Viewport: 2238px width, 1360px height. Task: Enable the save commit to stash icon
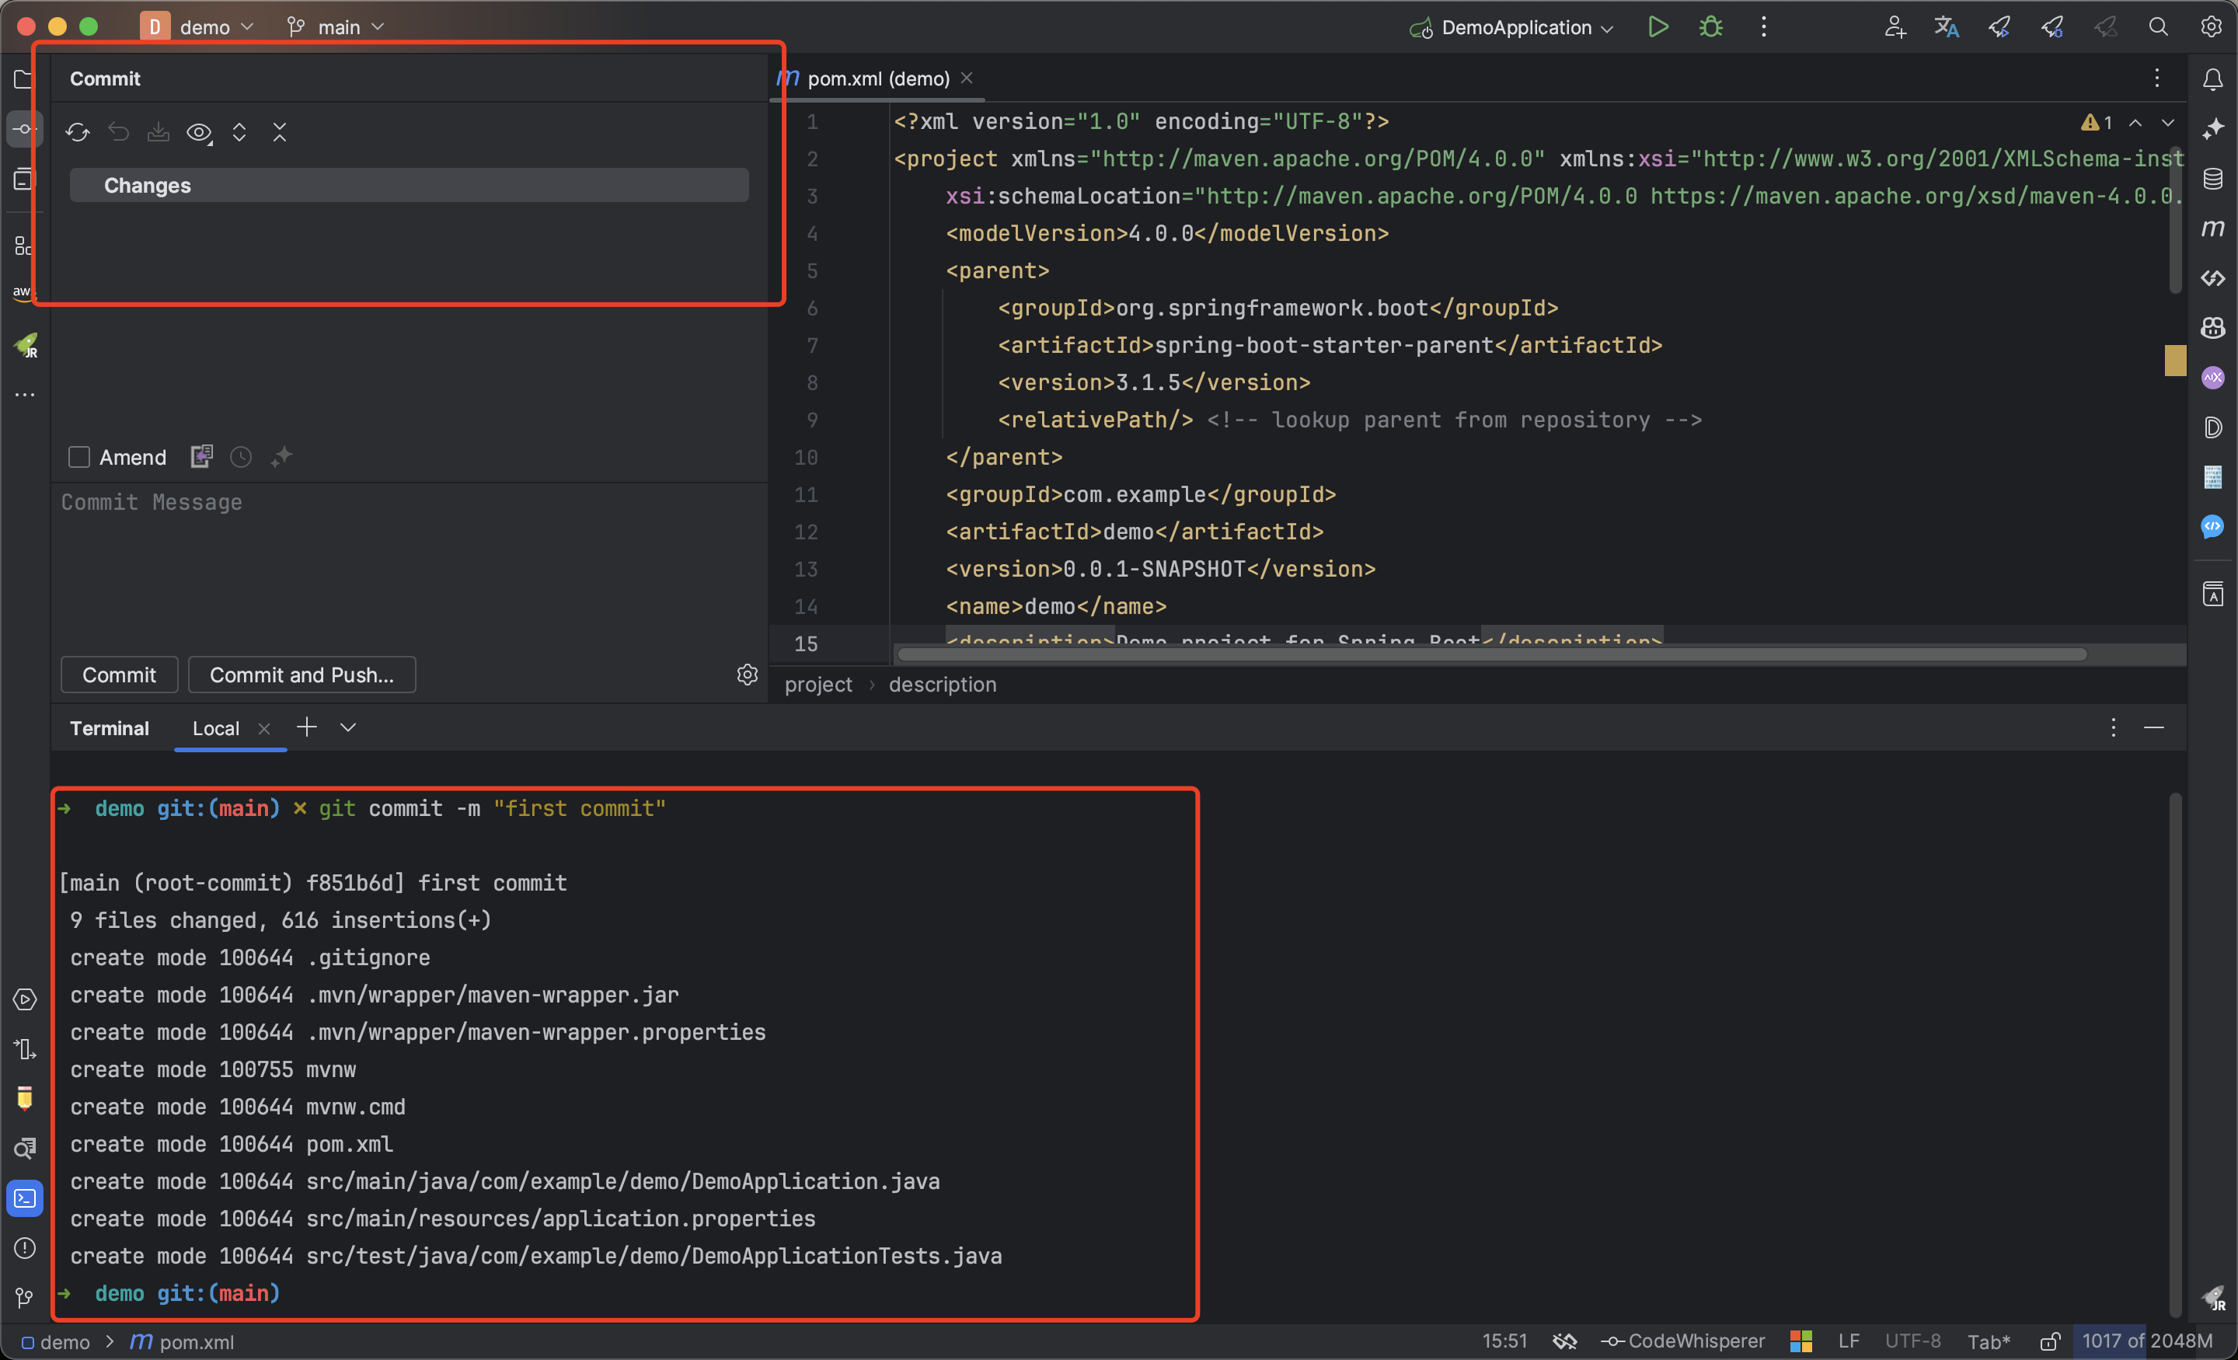[x=159, y=133]
